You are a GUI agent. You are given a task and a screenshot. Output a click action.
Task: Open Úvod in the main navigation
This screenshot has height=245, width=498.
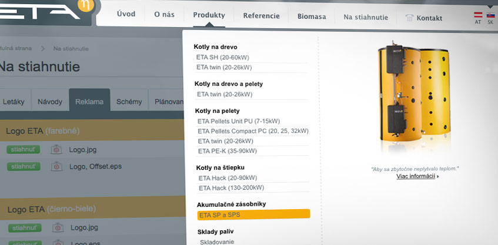(x=126, y=14)
